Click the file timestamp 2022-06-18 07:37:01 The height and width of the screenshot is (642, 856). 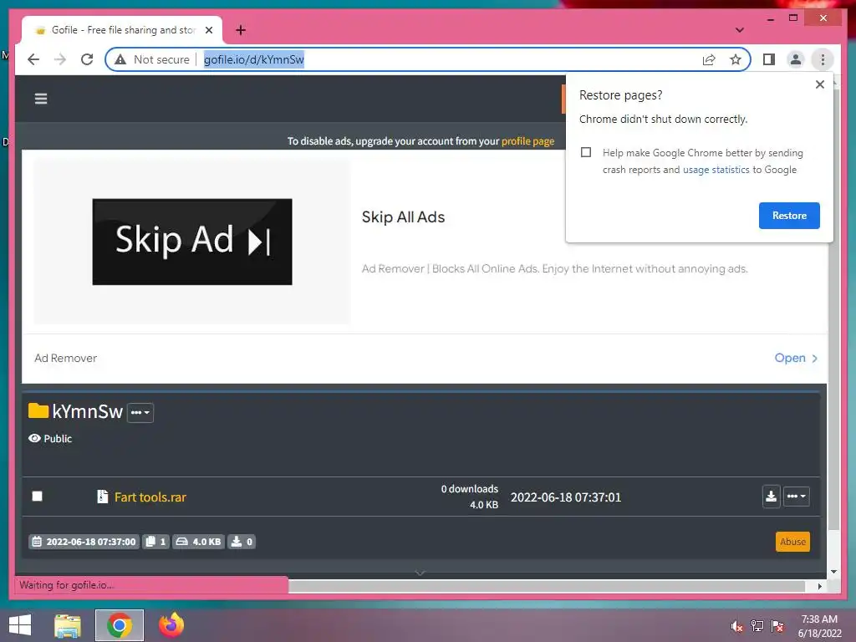coord(566,497)
